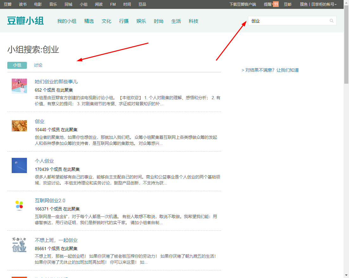
Task: Open avatar of 她们创业的那些事儿 group
Action: click(x=19, y=86)
